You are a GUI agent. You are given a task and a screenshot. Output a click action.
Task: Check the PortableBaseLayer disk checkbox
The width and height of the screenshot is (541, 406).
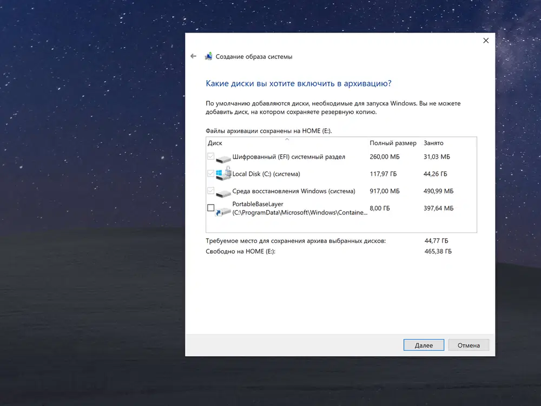tap(210, 208)
